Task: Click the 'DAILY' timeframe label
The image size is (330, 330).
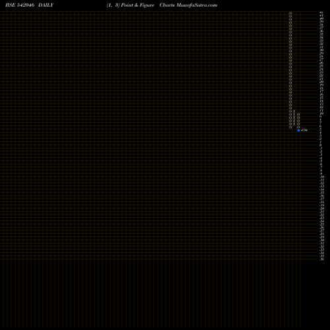Action: point(46,5)
